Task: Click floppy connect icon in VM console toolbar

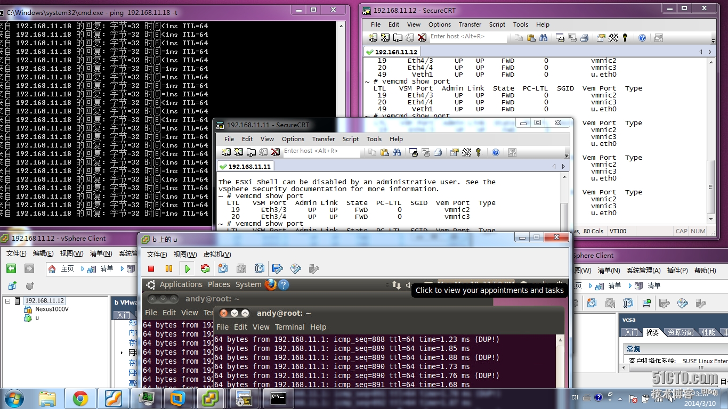Action: coord(277,269)
